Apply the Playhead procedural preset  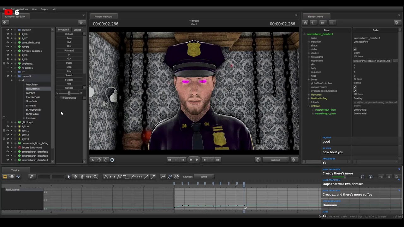69,50
